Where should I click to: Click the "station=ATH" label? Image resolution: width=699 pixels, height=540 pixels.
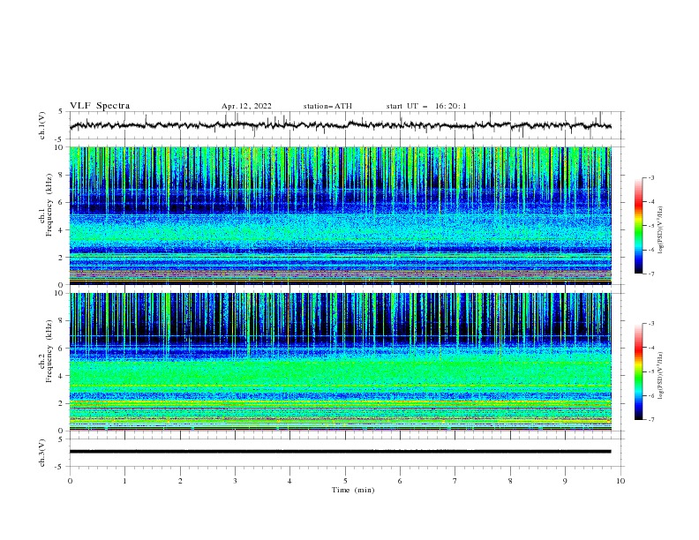click(x=327, y=106)
